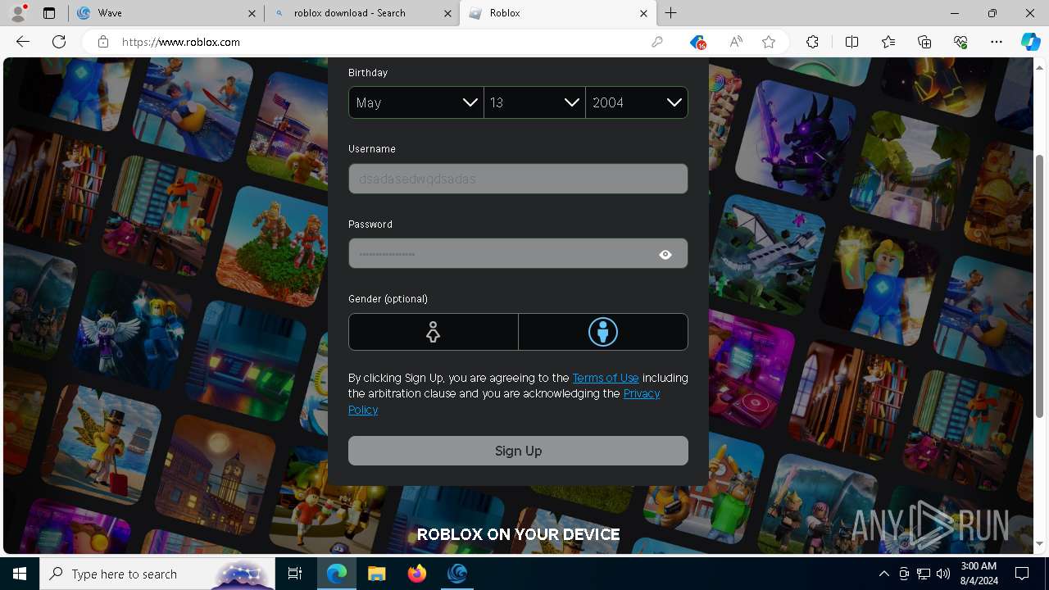Click the address bar URL
Screen dimensions: 1049x590
click(181, 42)
